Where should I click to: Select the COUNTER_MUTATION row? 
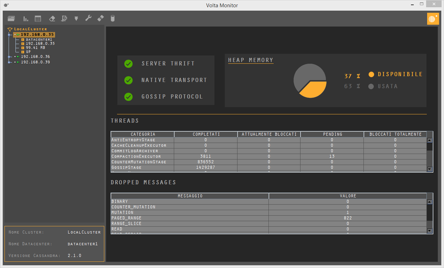pos(269,207)
